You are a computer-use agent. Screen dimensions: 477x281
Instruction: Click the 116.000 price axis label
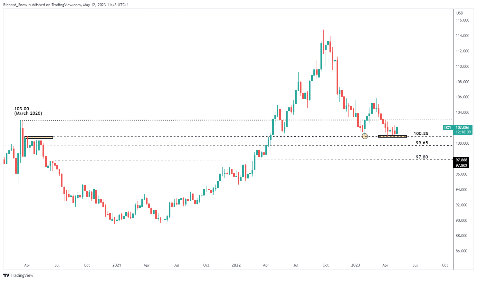[462, 20]
